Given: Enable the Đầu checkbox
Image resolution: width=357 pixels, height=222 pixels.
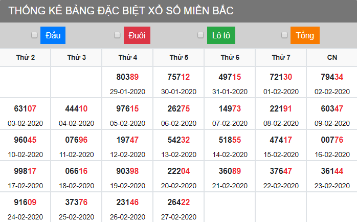Looking at the screenshot, I should (x=34, y=35).
